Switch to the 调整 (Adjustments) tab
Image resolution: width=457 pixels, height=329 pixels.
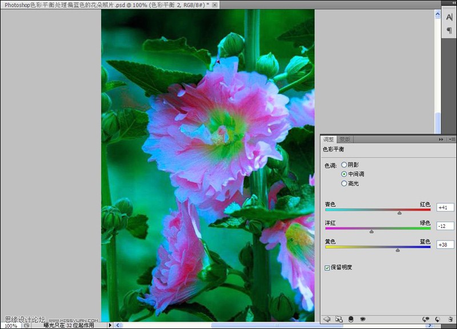[x=330, y=139]
